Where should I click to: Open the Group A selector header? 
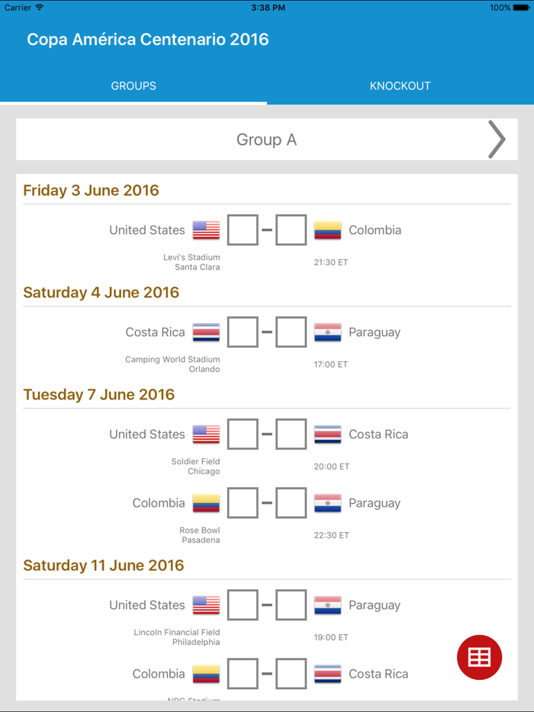click(266, 140)
